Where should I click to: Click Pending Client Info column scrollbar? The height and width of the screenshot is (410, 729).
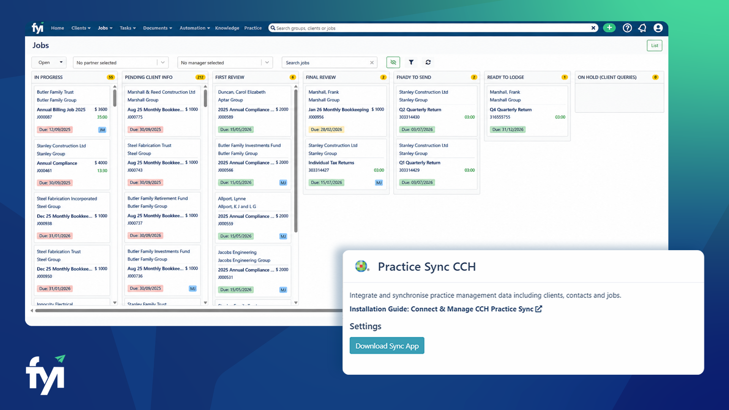pos(205,98)
